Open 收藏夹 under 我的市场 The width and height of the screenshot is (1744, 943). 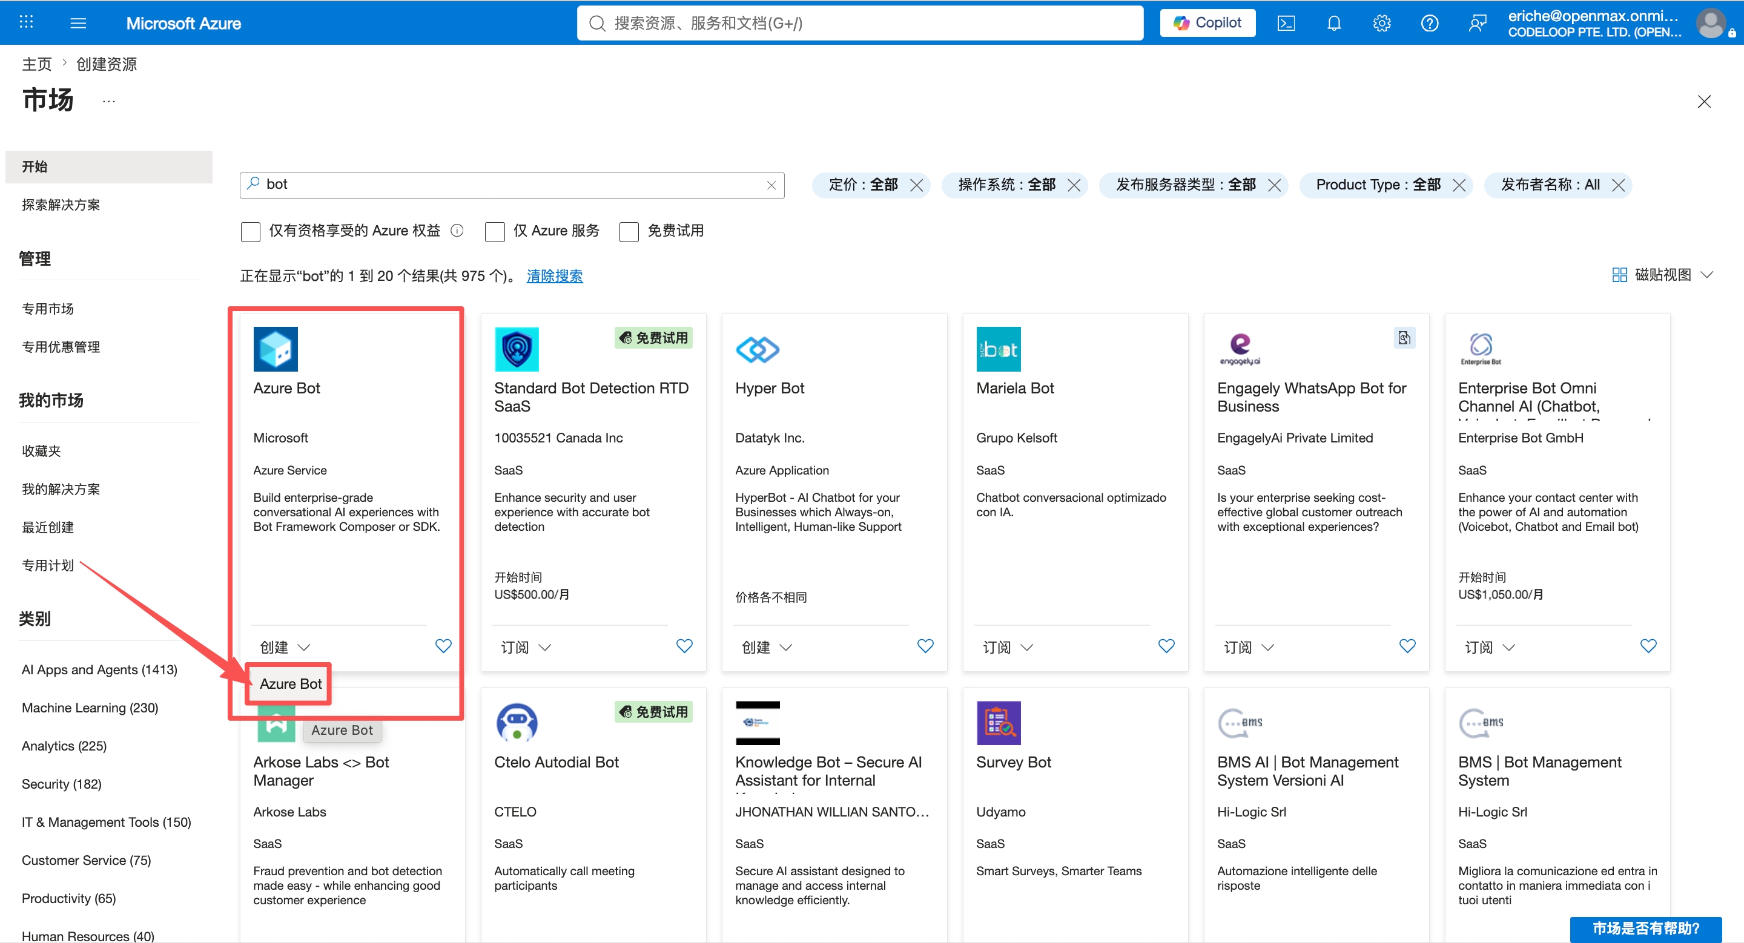(x=41, y=451)
